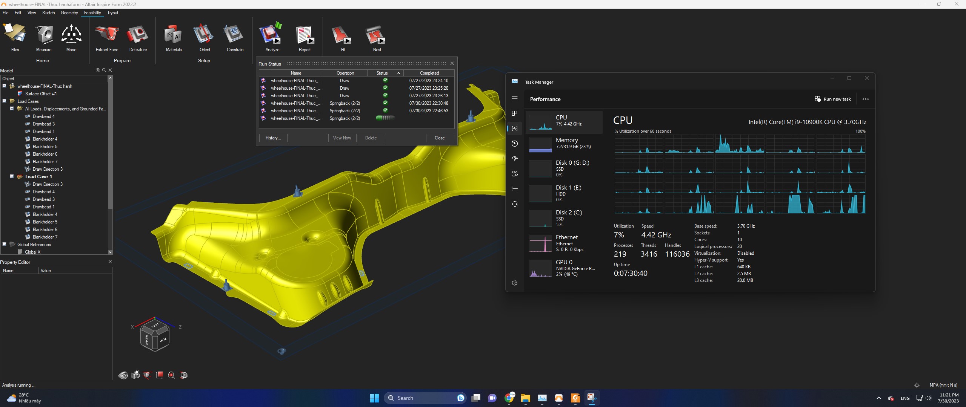Open the Geometry menu tab
This screenshot has width=966, height=407.
[69, 13]
